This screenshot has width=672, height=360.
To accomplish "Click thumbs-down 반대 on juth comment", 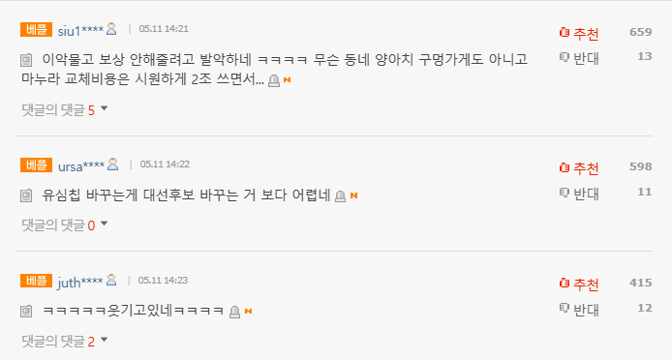I will (x=579, y=309).
